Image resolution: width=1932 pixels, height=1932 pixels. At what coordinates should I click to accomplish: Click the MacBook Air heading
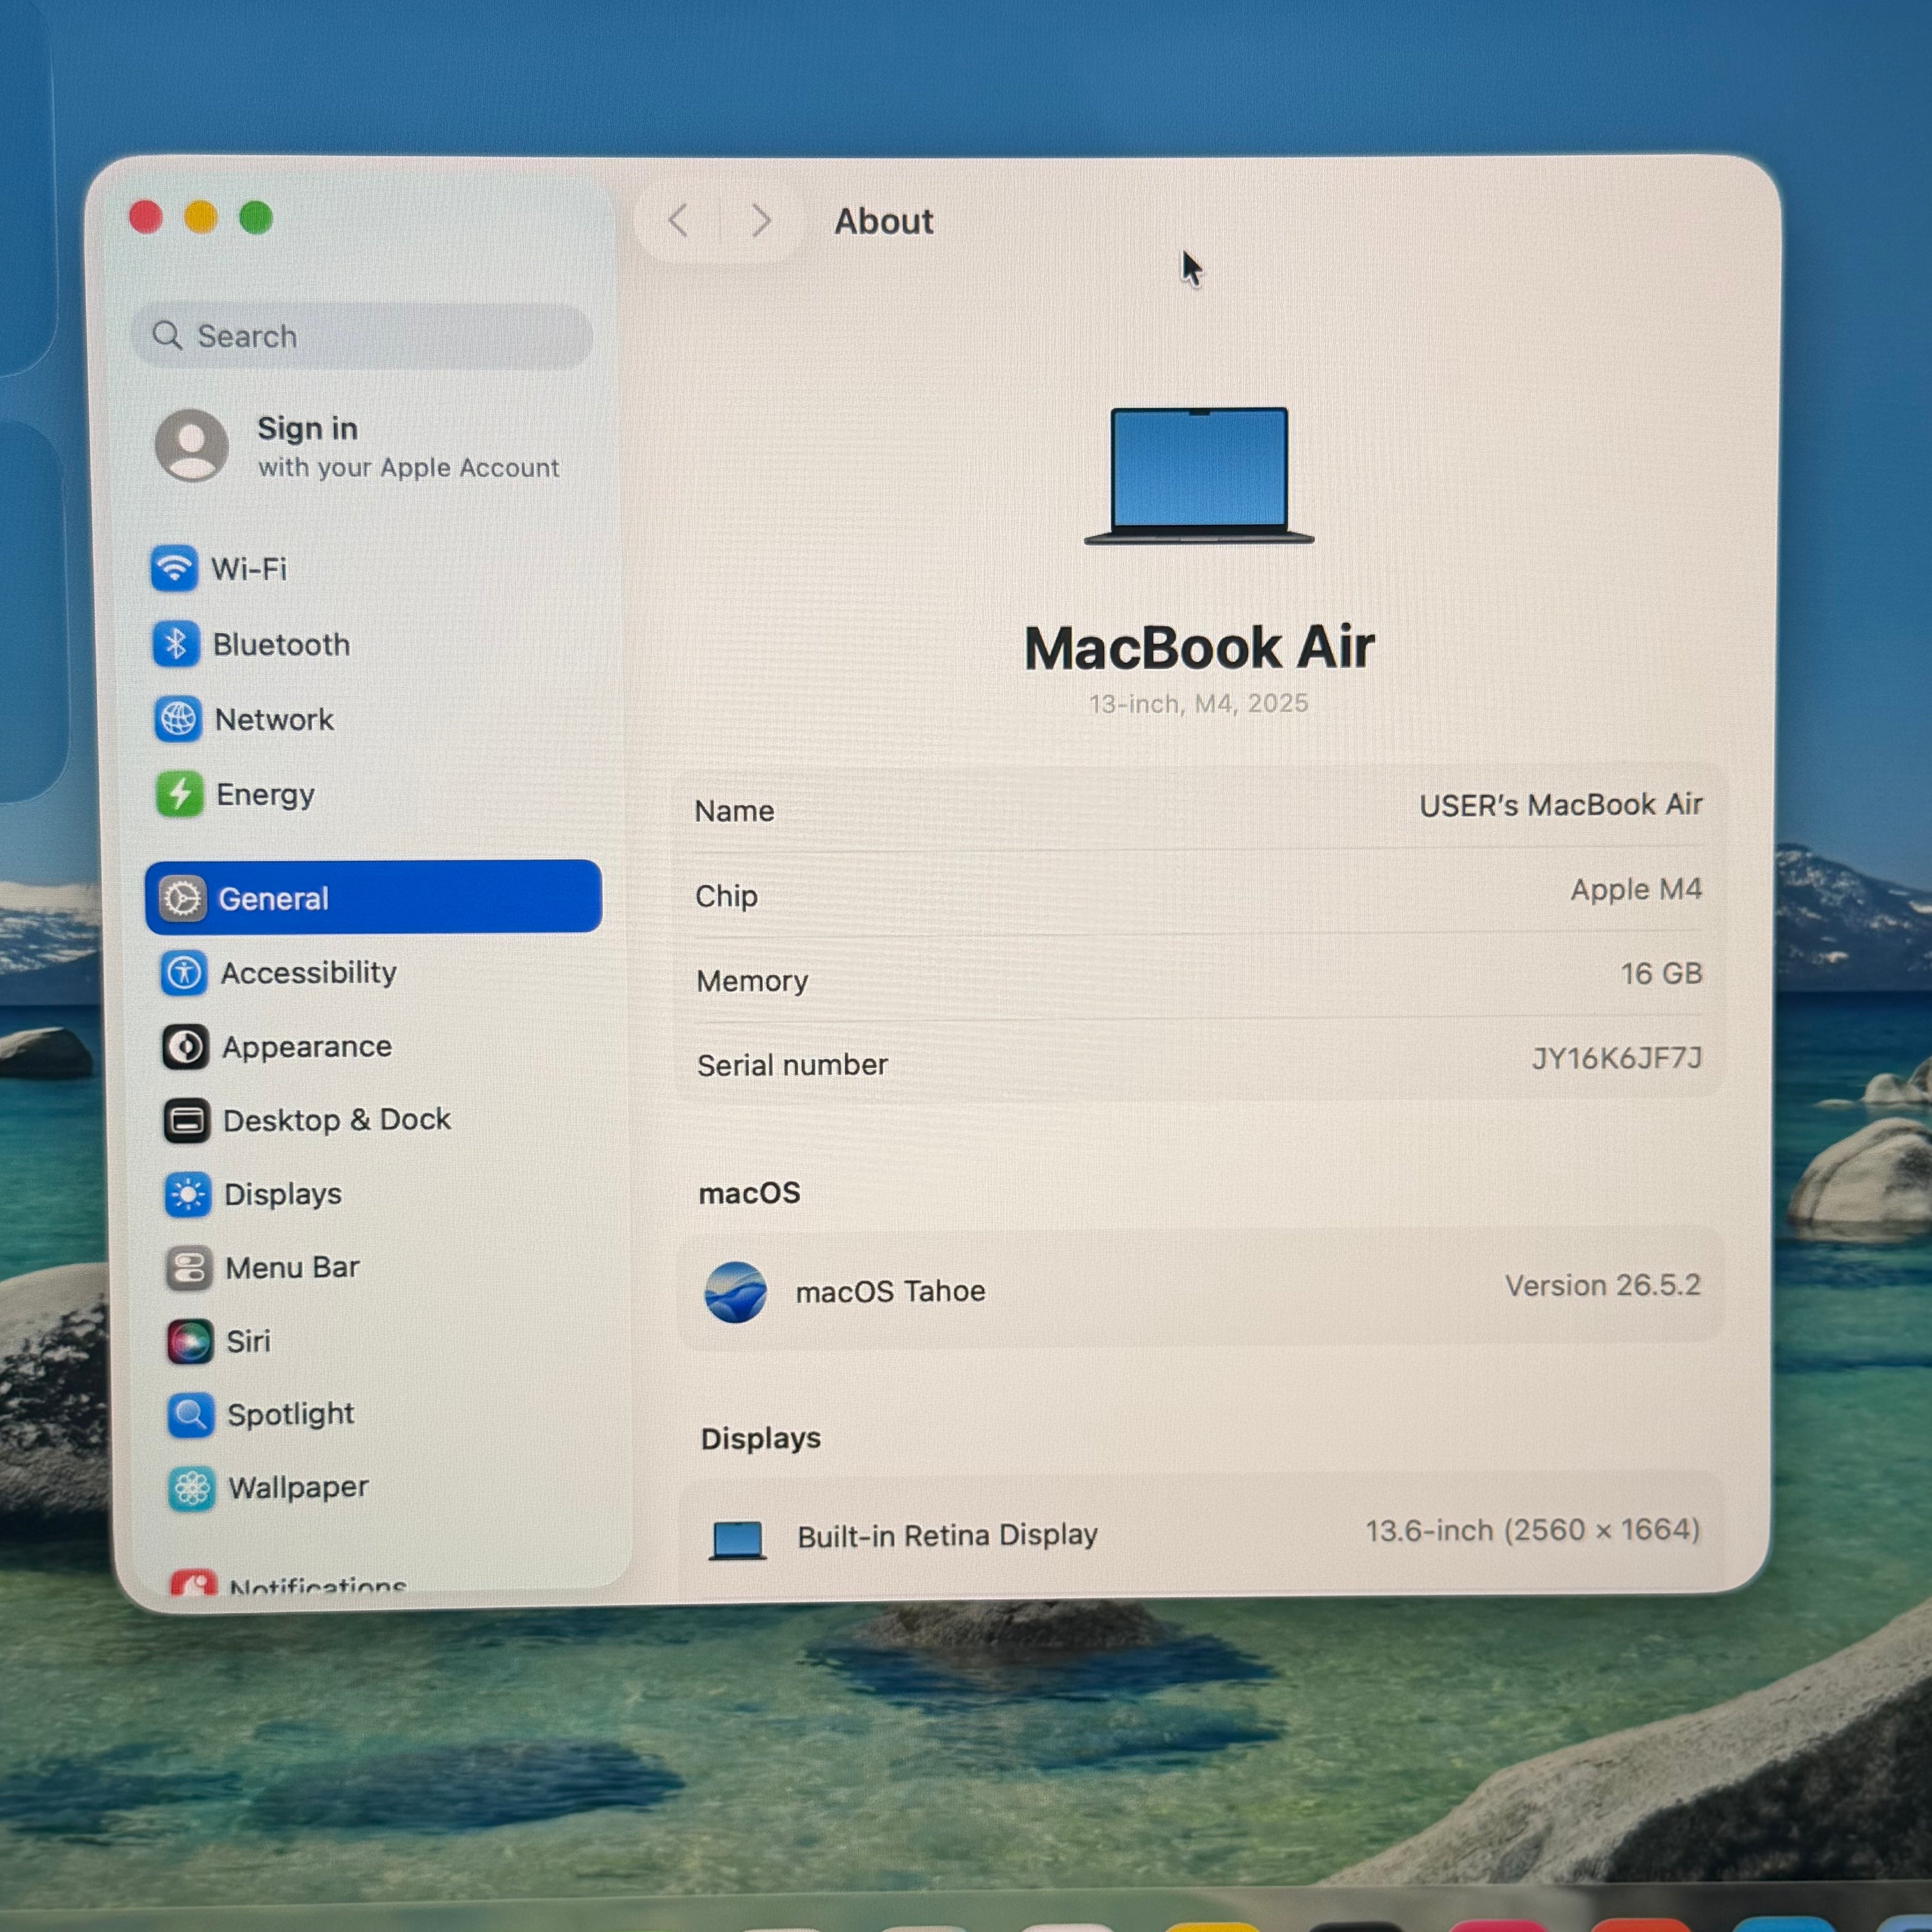[1199, 648]
